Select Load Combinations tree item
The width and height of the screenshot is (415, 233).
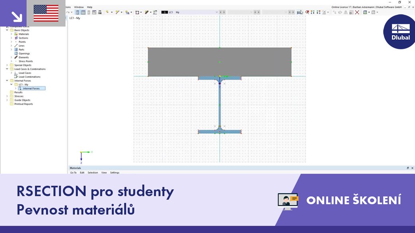coord(30,77)
